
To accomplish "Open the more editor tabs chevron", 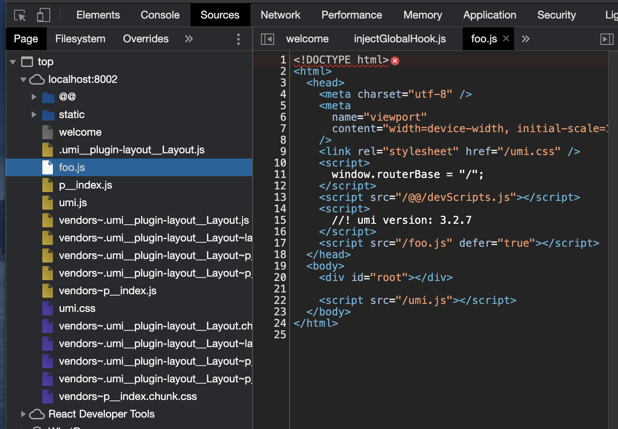I will click(x=525, y=39).
